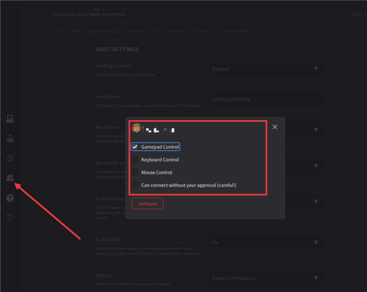Check Can connect without your approval

pos(135,185)
